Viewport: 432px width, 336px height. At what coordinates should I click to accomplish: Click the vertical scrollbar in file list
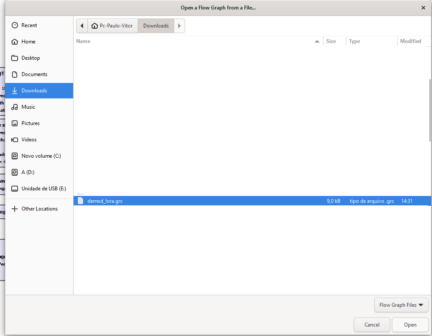430,110
